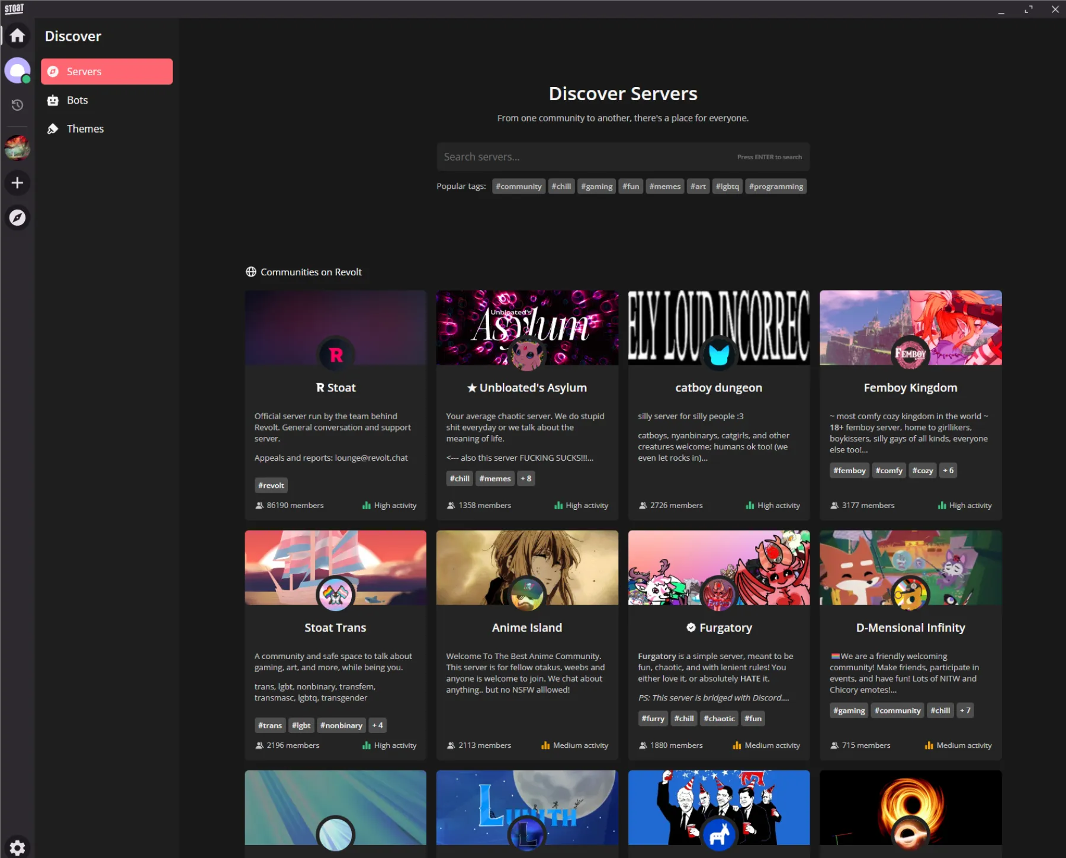This screenshot has width=1066, height=858.
Task: Click the Home icon in the sidebar
Action: (17, 36)
